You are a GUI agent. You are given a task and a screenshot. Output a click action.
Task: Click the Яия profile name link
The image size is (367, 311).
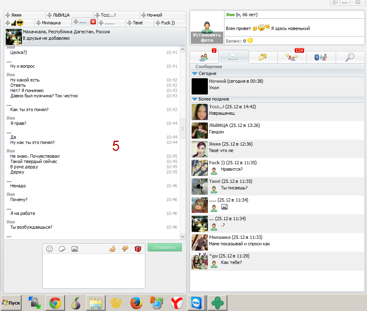point(230,15)
